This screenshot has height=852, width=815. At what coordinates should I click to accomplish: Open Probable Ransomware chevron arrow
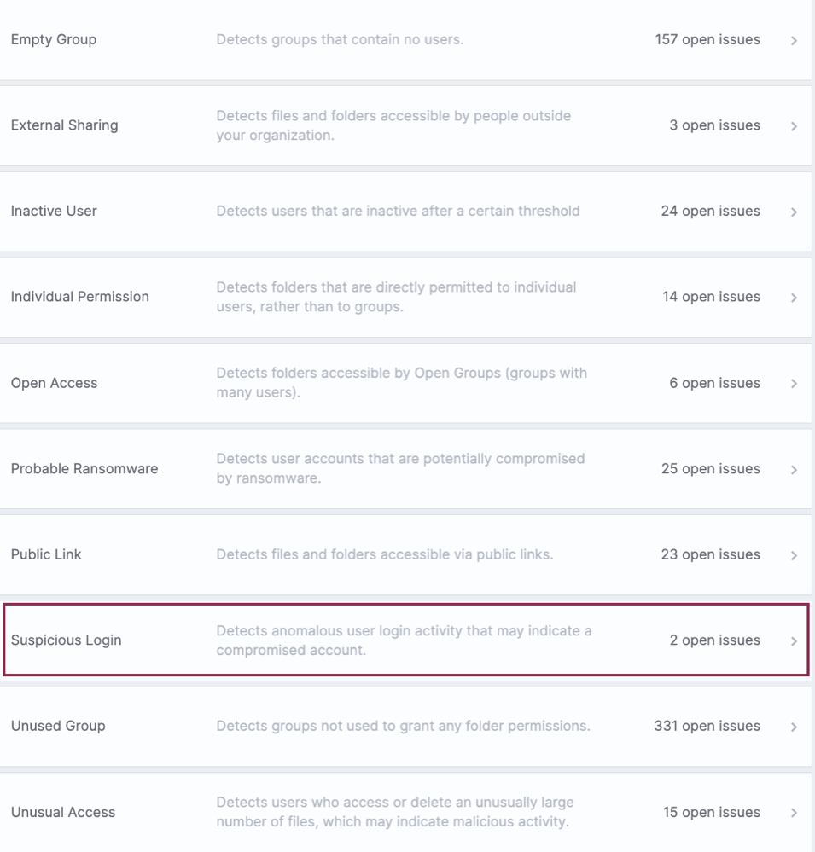[794, 469]
